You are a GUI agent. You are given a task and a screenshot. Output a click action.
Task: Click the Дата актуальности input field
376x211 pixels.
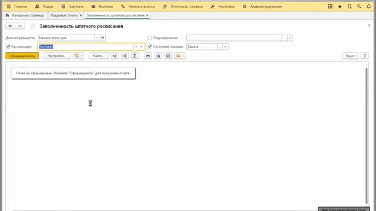click(66, 38)
